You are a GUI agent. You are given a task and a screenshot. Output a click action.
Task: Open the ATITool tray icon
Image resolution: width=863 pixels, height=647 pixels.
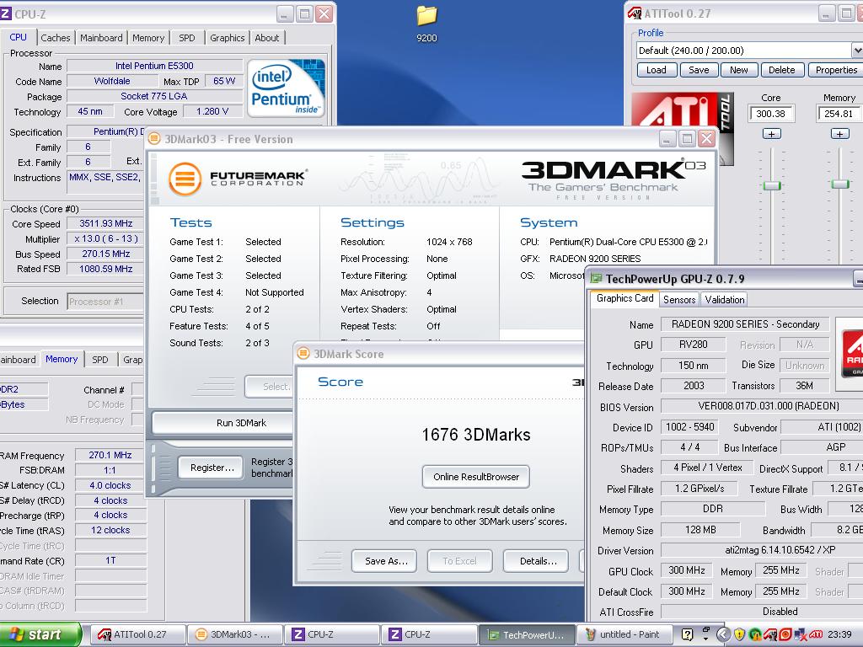(x=769, y=634)
